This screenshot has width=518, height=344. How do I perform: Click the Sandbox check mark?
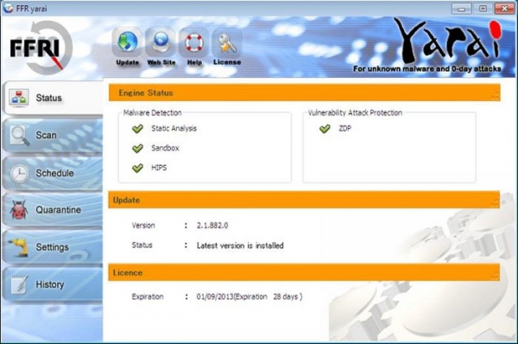point(137,148)
